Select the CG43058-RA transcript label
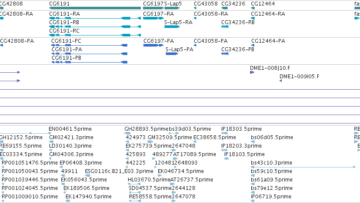The image size is (360, 203). [x=211, y=14]
